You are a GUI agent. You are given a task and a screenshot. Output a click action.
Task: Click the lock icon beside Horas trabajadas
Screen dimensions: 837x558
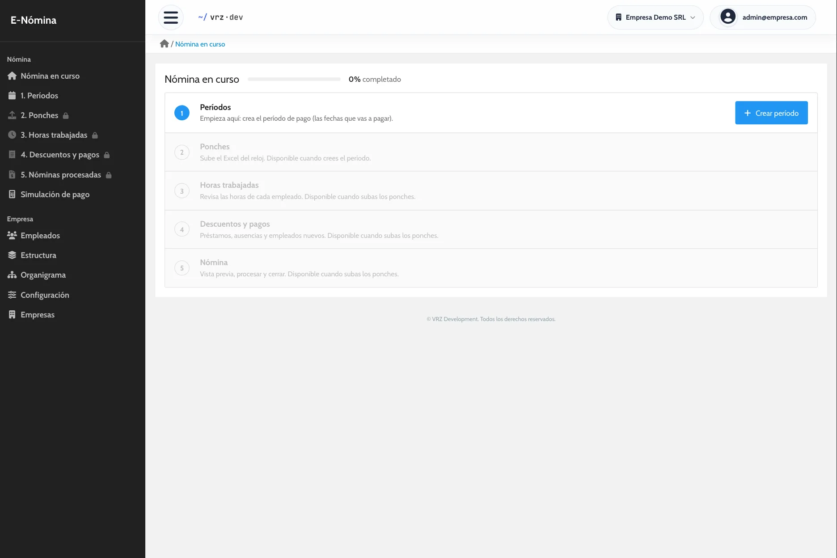coord(95,135)
